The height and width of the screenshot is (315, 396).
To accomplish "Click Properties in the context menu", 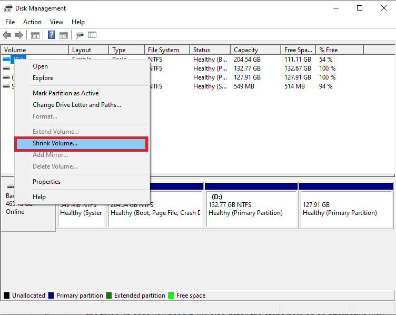I will (x=46, y=182).
